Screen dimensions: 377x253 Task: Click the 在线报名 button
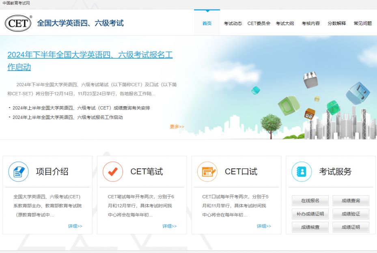click(310, 201)
